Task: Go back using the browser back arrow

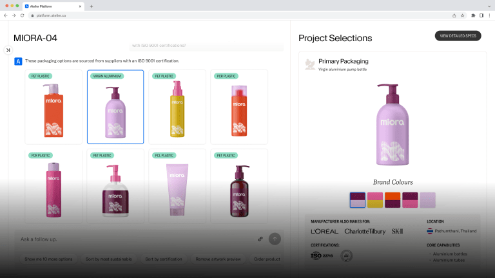Action: coord(6,15)
